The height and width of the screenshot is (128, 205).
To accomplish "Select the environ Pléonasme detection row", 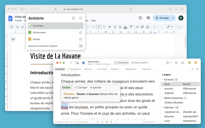I will pos(180,89).
